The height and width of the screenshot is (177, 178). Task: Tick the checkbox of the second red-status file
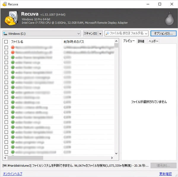[x=6, y=52]
